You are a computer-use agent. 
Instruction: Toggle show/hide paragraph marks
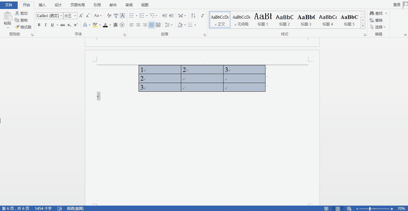(202, 16)
